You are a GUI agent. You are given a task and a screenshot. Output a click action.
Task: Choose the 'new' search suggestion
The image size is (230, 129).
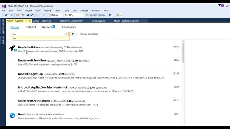click(x=40, y=38)
